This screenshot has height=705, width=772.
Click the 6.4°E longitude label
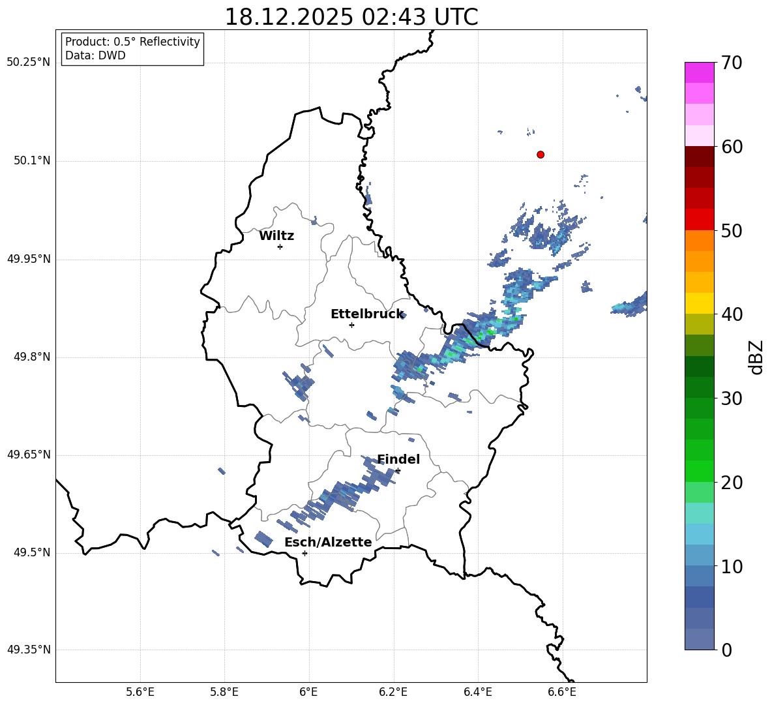coord(477,692)
